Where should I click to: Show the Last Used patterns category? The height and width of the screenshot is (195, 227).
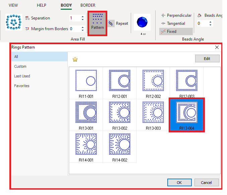tap(22, 76)
